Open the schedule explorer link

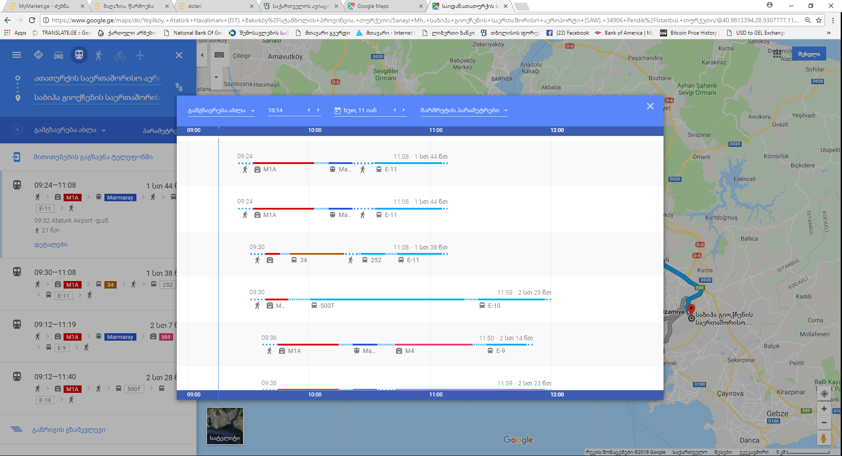tap(69, 430)
